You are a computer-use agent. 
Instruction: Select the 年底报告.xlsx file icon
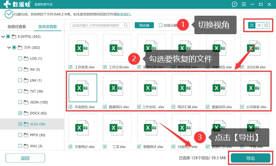pyautogui.click(x=83, y=88)
